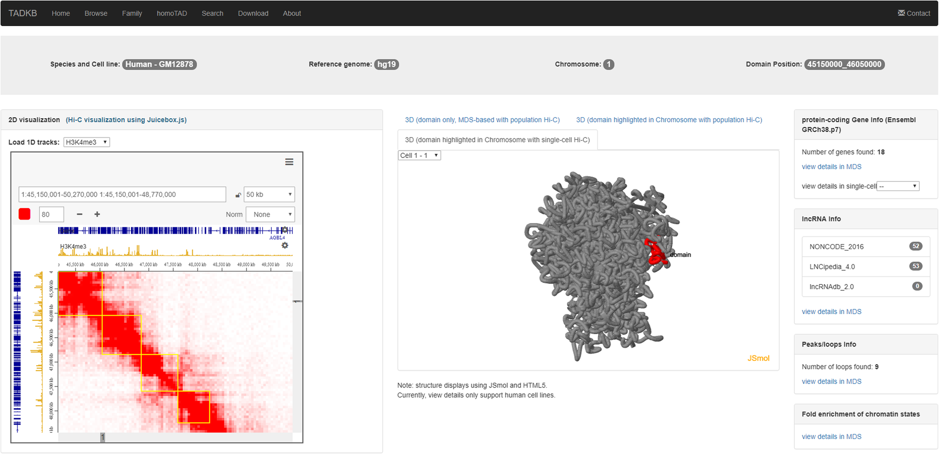
Task: Open the Cell 1 - 1 dropdown
Action: point(419,155)
